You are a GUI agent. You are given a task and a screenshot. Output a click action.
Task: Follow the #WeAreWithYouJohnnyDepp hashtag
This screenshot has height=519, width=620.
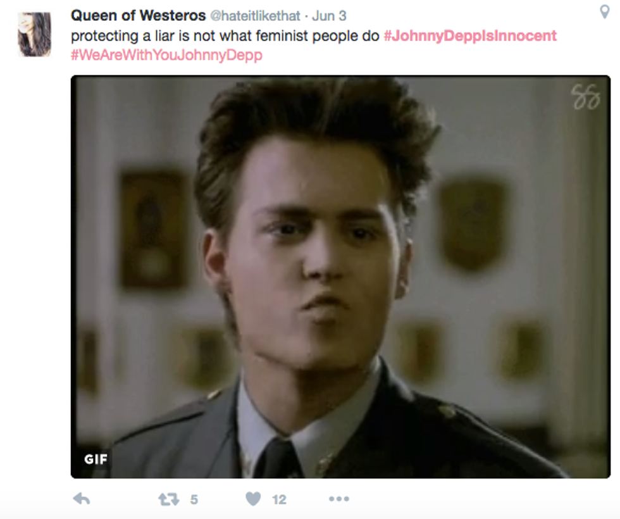click(x=166, y=55)
